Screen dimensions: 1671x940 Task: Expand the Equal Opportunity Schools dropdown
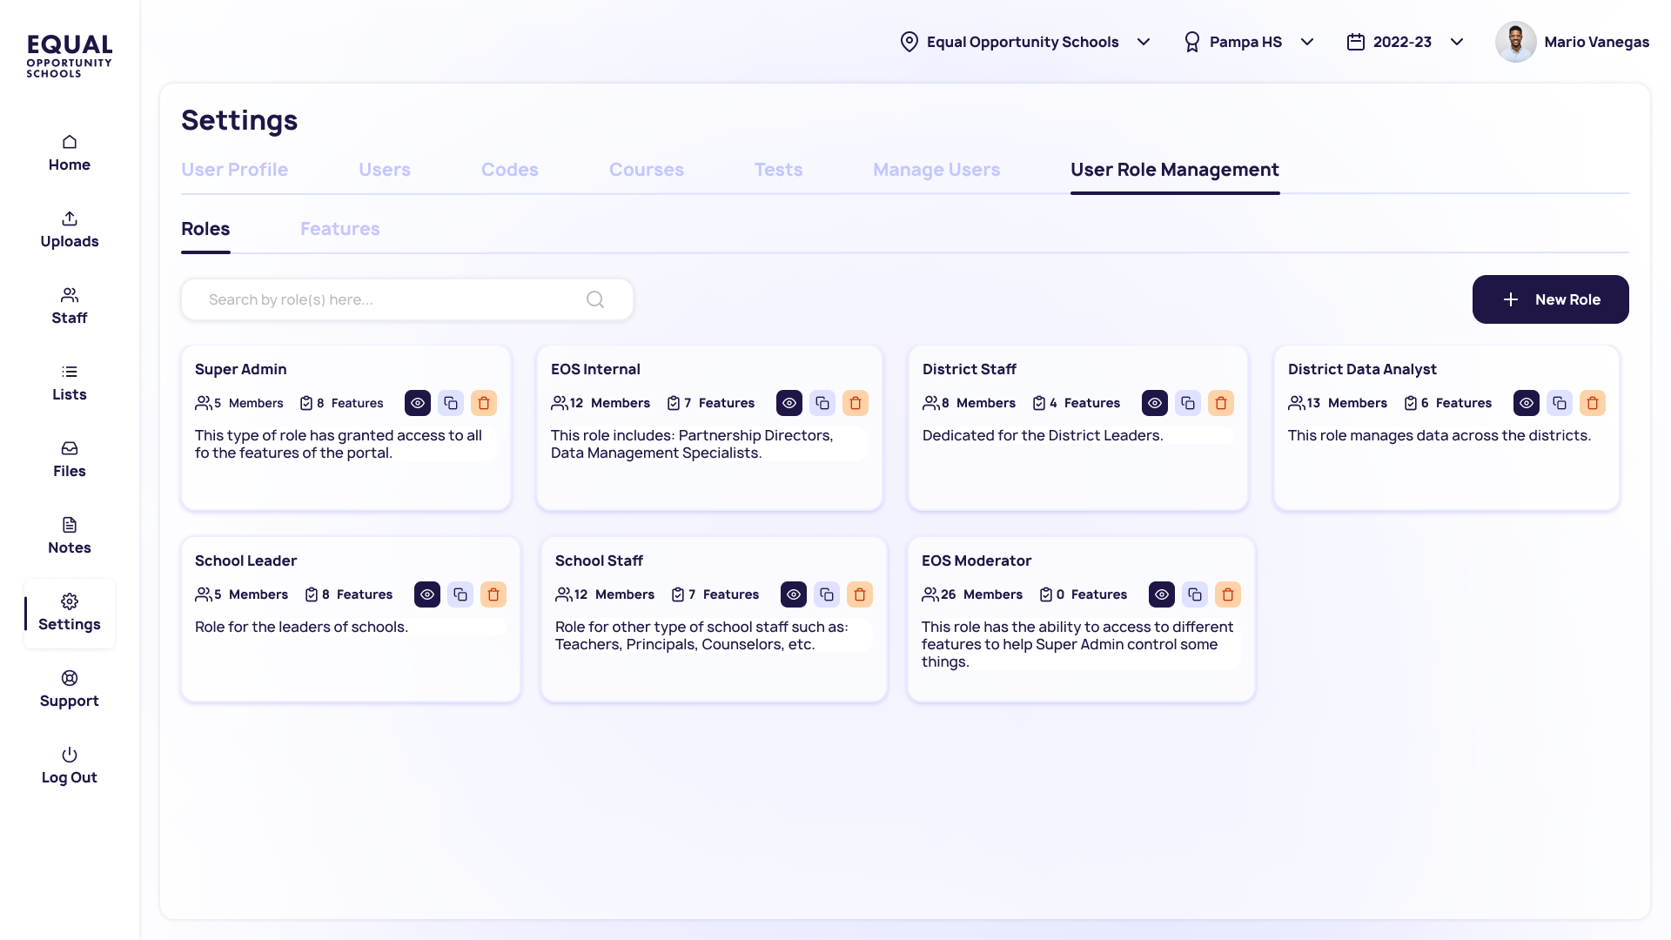(1144, 42)
